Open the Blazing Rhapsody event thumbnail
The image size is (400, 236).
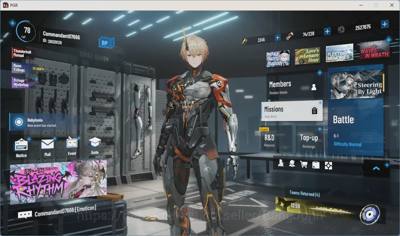[278, 59]
